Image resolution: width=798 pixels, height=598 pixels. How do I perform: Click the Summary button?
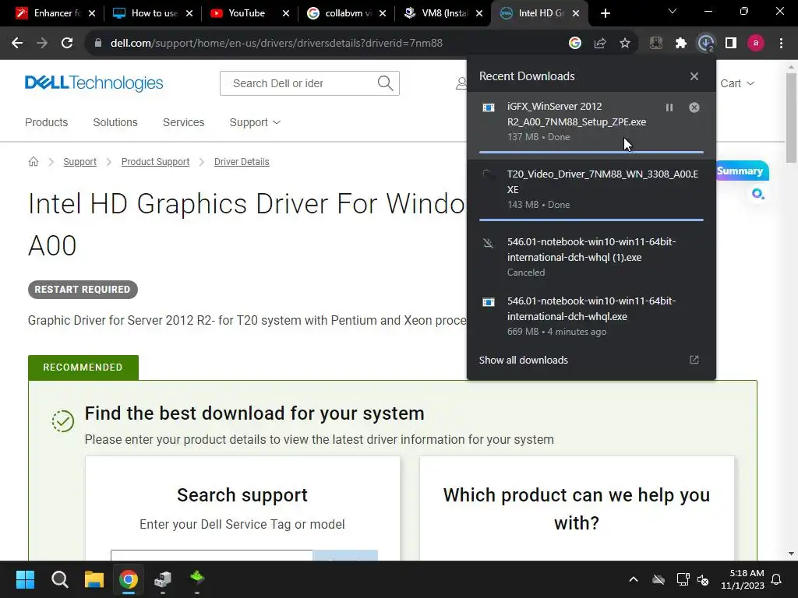point(742,171)
